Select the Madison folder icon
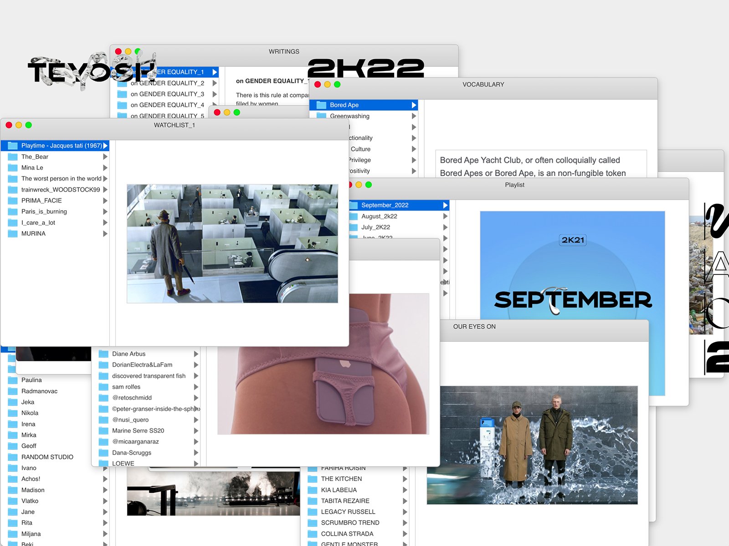 point(13,490)
